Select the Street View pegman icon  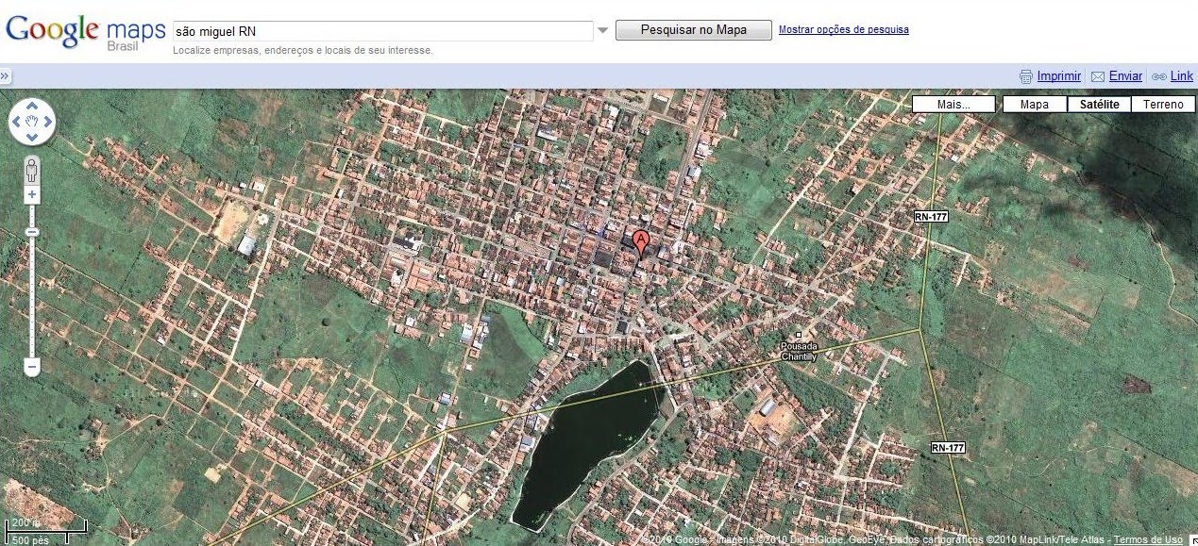click(32, 171)
